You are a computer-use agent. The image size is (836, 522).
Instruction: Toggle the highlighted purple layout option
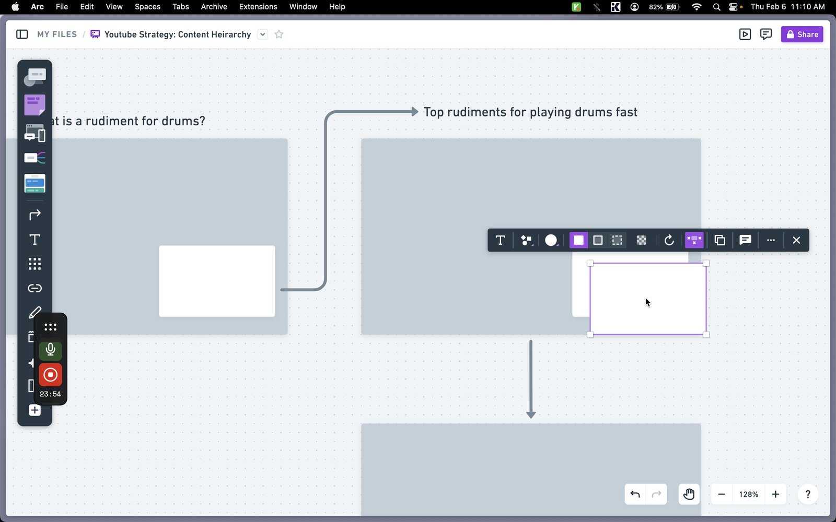tap(694, 240)
